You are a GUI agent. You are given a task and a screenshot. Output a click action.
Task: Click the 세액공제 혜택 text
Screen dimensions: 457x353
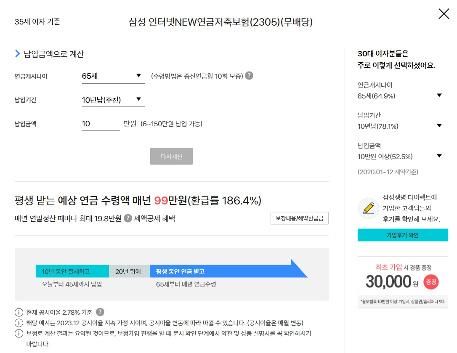[154, 219]
